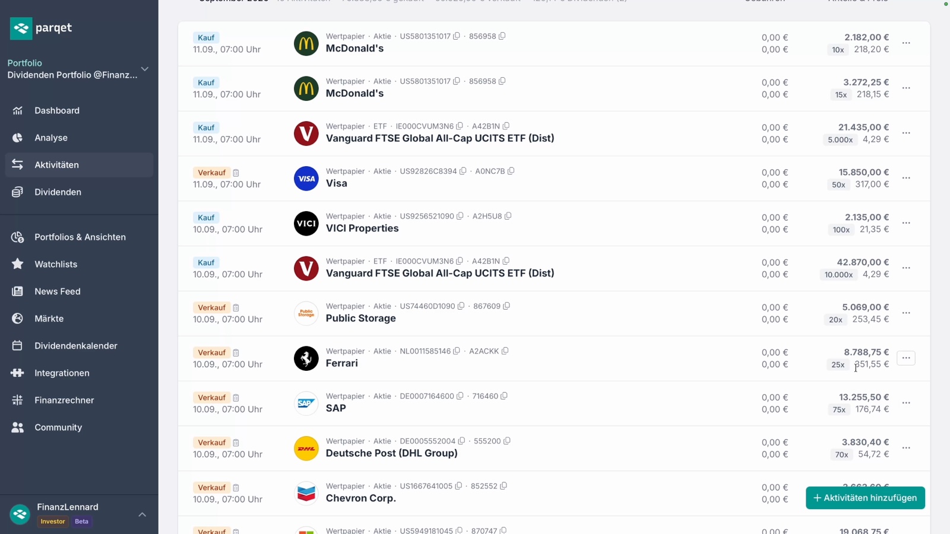The height and width of the screenshot is (534, 950).
Task: Click the News Feed icon
Action: coord(17,291)
